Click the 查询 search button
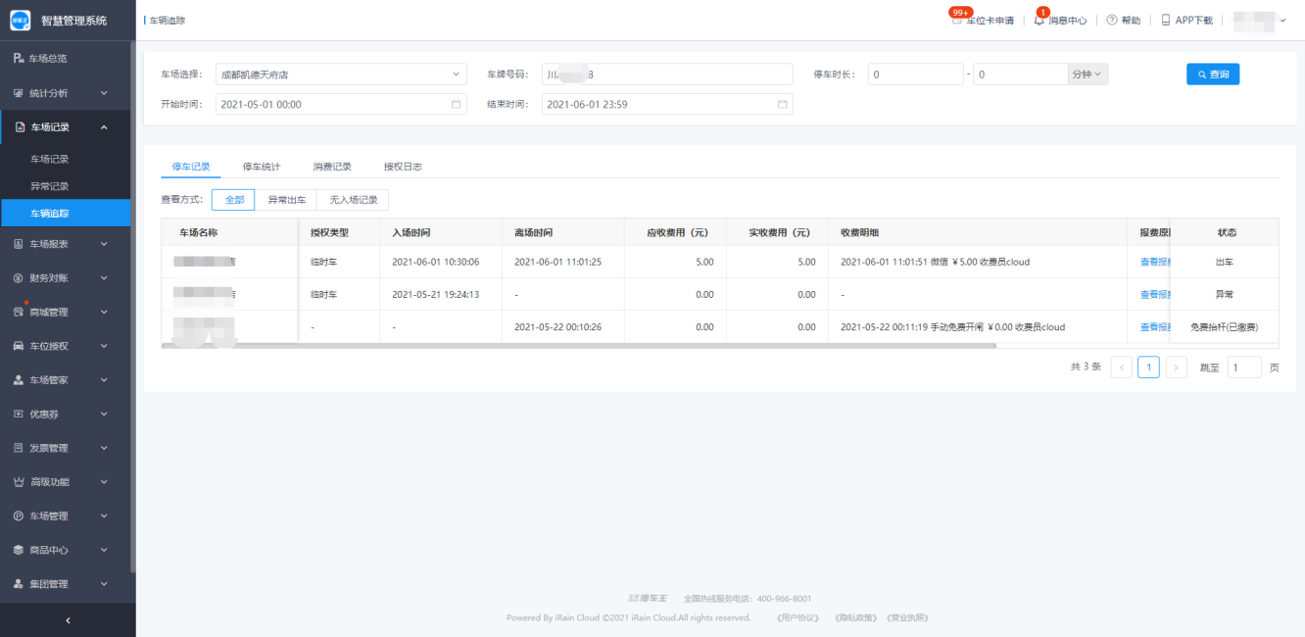The height and width of the screenshot is (637, 1305). click(x=1212, y=74)
